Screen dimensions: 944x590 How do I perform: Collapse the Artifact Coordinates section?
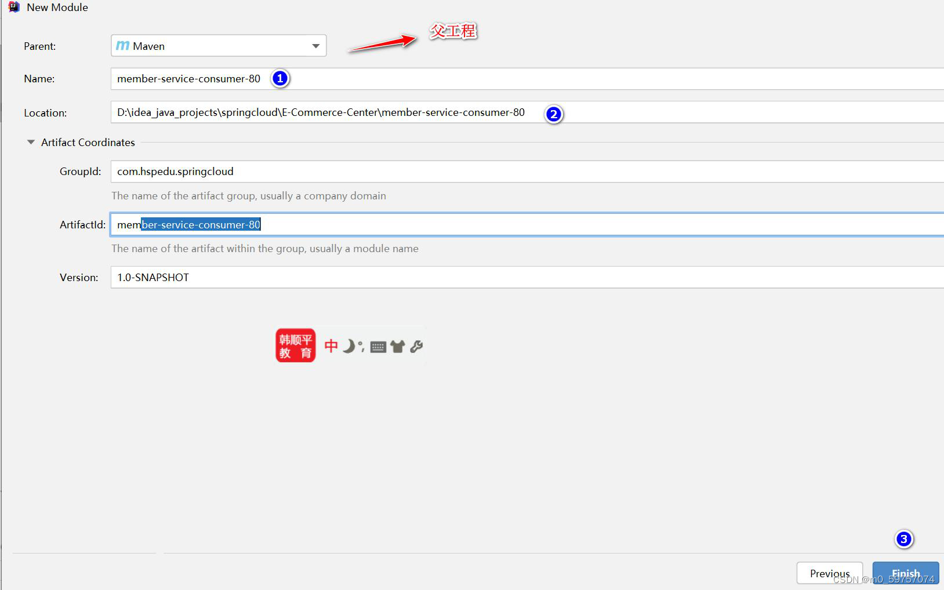(31, 142)
